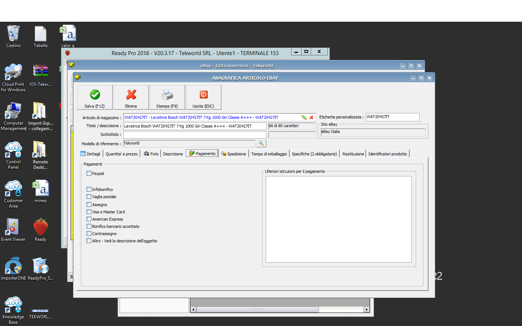Select the Cloud Print for Windows desktop icon
Image resolution: width=522 pixels, height=326 pixels.
point(13,78)
